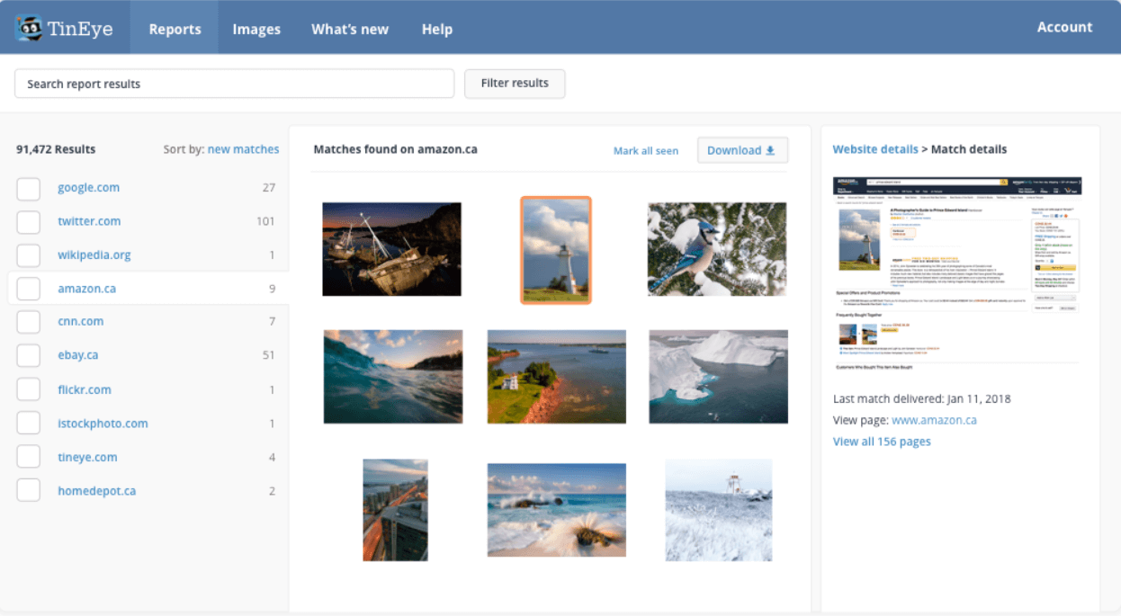Click the download arrow icon

[x=770, y=150]
